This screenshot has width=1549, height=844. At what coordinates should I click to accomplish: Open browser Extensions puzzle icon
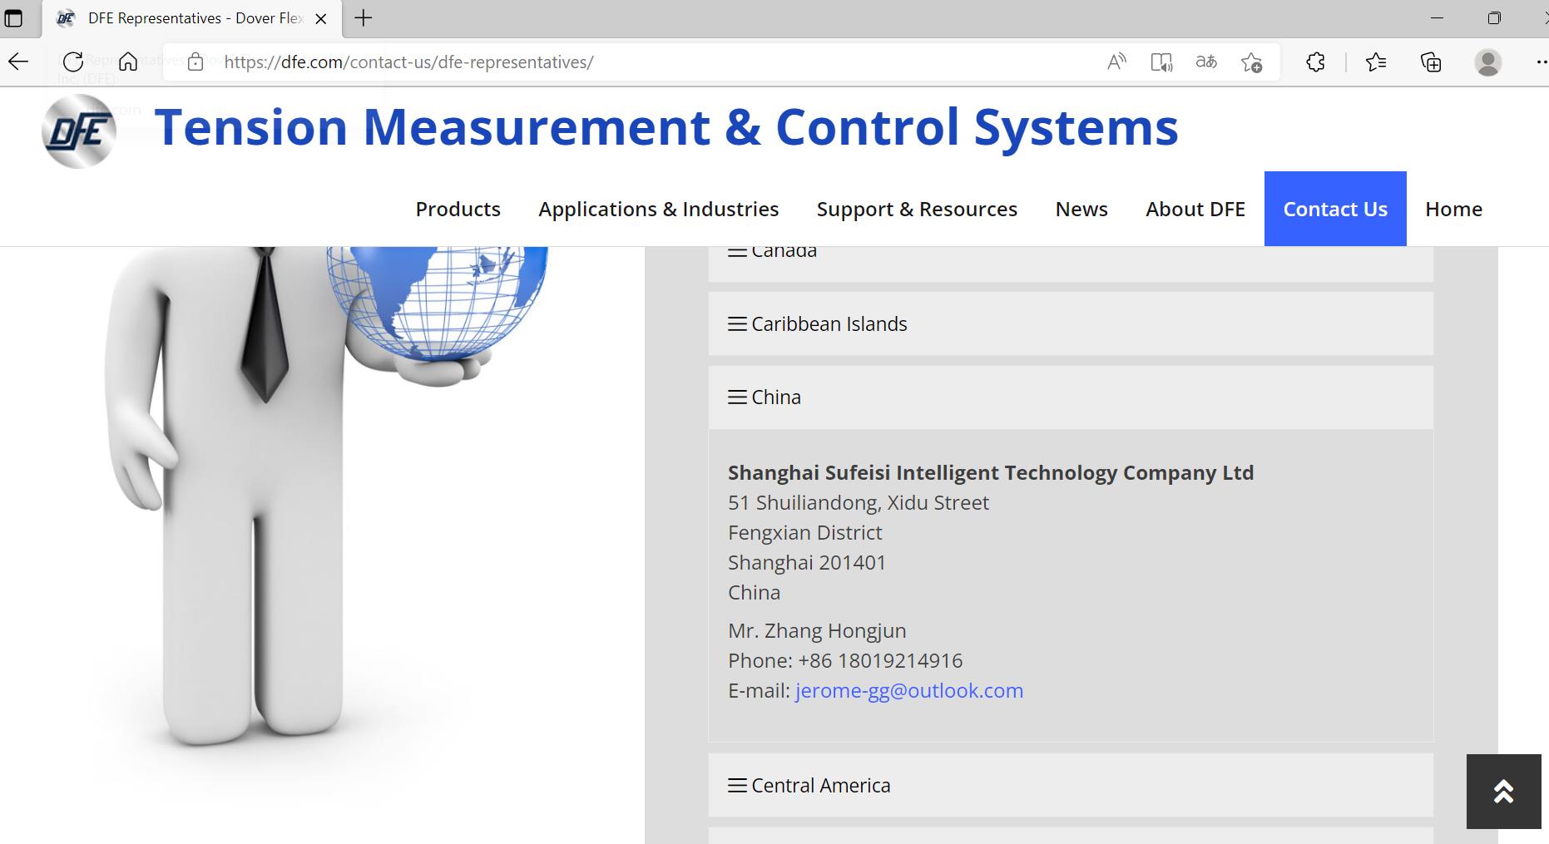[1315, 62]
